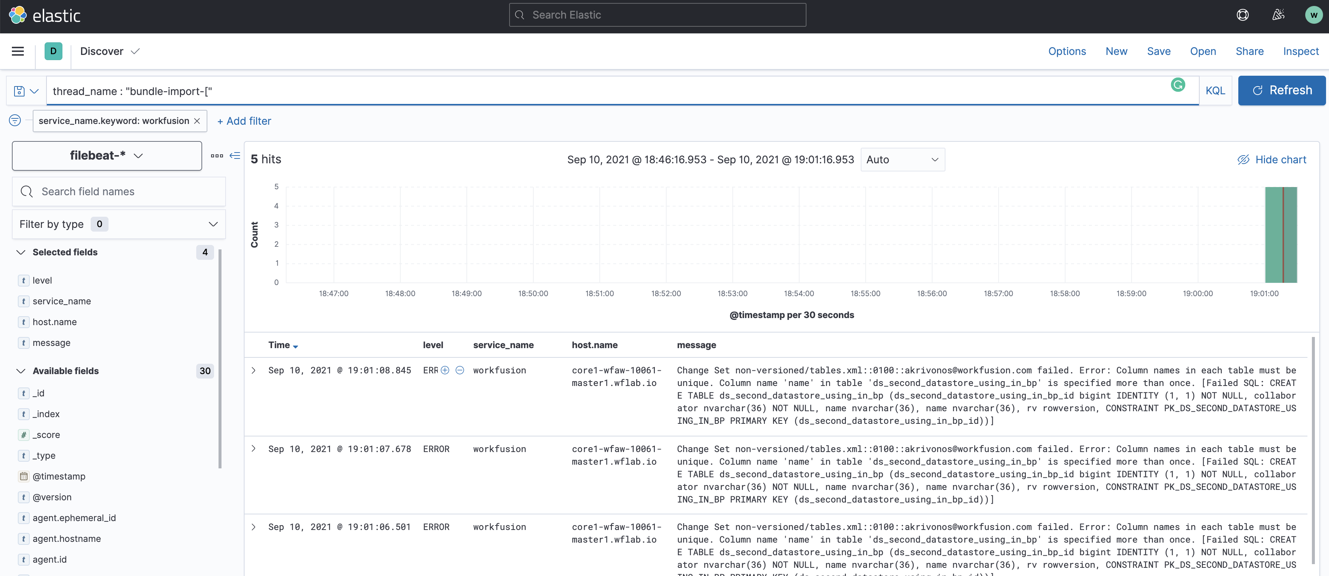
Task: Open the user avatar W menu
Action: click(x=1313, y=15)
